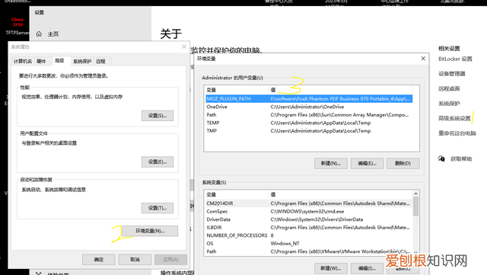Close the 环境变量 dialog
This screenshot has height=275, width=487.
[423, 59]
